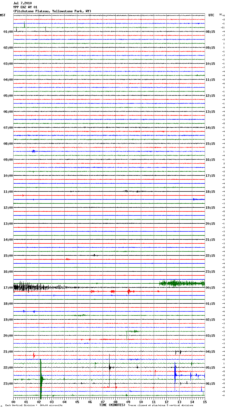Select the 12:00 MST time label
This screenshot has width=226, height=409.
point(8,208)
